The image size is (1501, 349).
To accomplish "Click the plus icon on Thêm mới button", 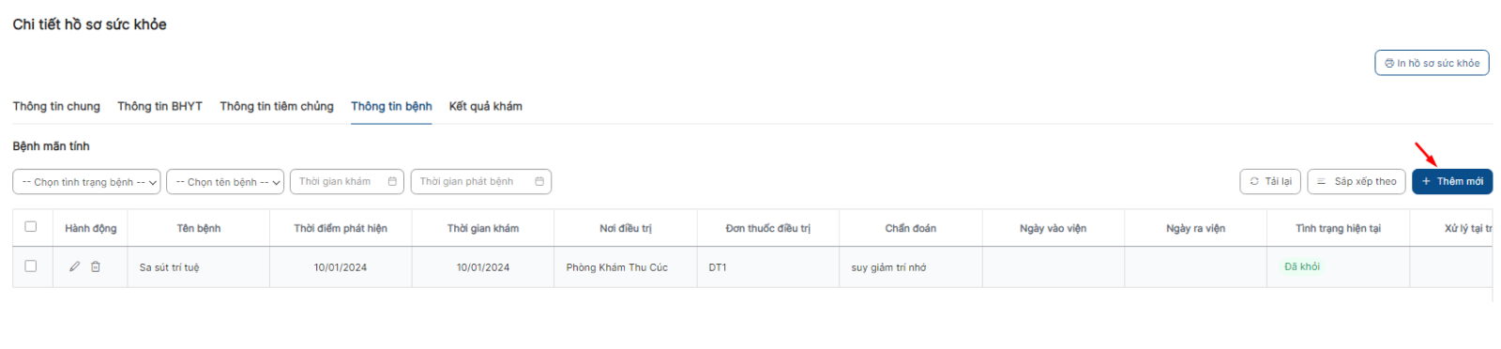I will click(x=1426, y=181).
